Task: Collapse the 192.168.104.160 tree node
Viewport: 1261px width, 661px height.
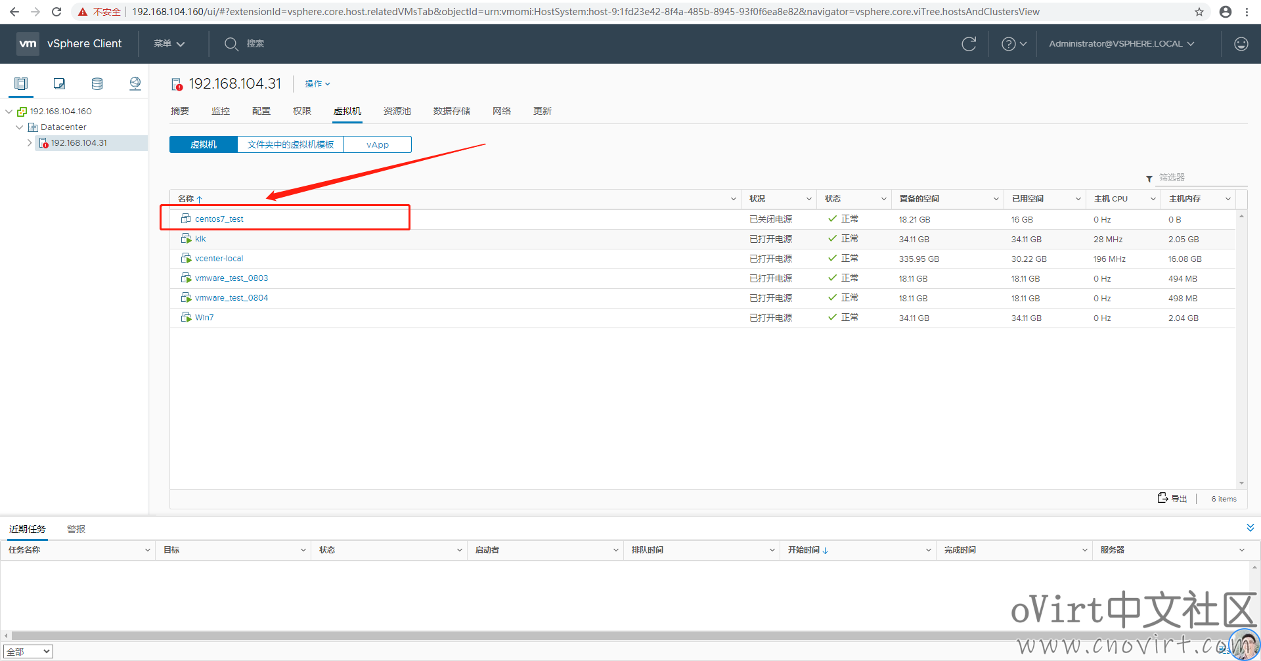Action: pos(9,112)
